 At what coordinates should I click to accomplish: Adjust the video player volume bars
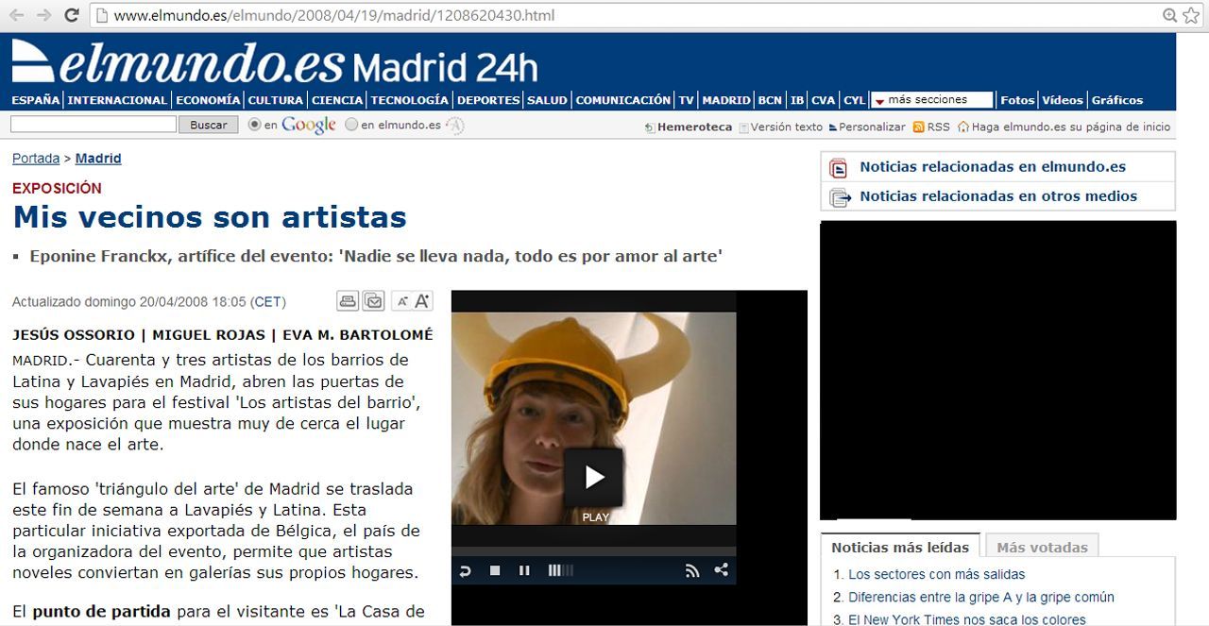[560, 570]
